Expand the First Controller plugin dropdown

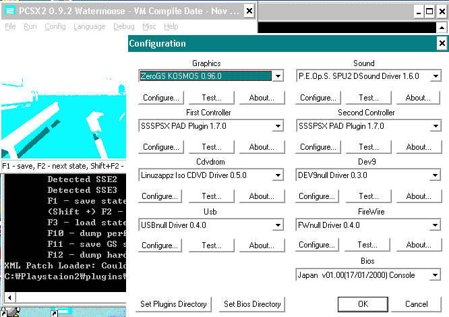278,126
